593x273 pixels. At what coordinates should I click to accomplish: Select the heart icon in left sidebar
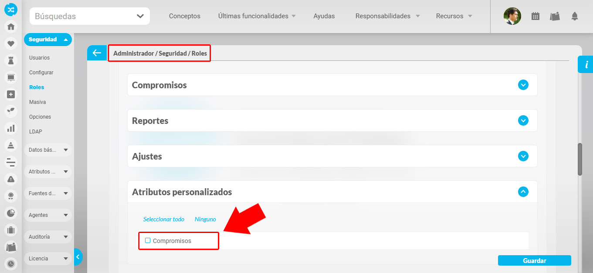click(11, 43)
